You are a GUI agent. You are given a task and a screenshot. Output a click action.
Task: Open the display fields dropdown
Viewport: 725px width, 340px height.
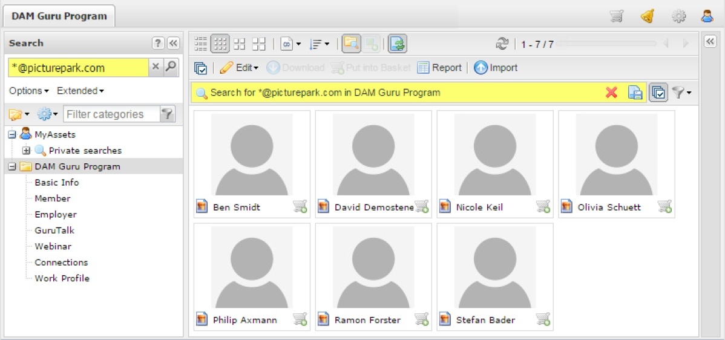[x=290, y=44]
